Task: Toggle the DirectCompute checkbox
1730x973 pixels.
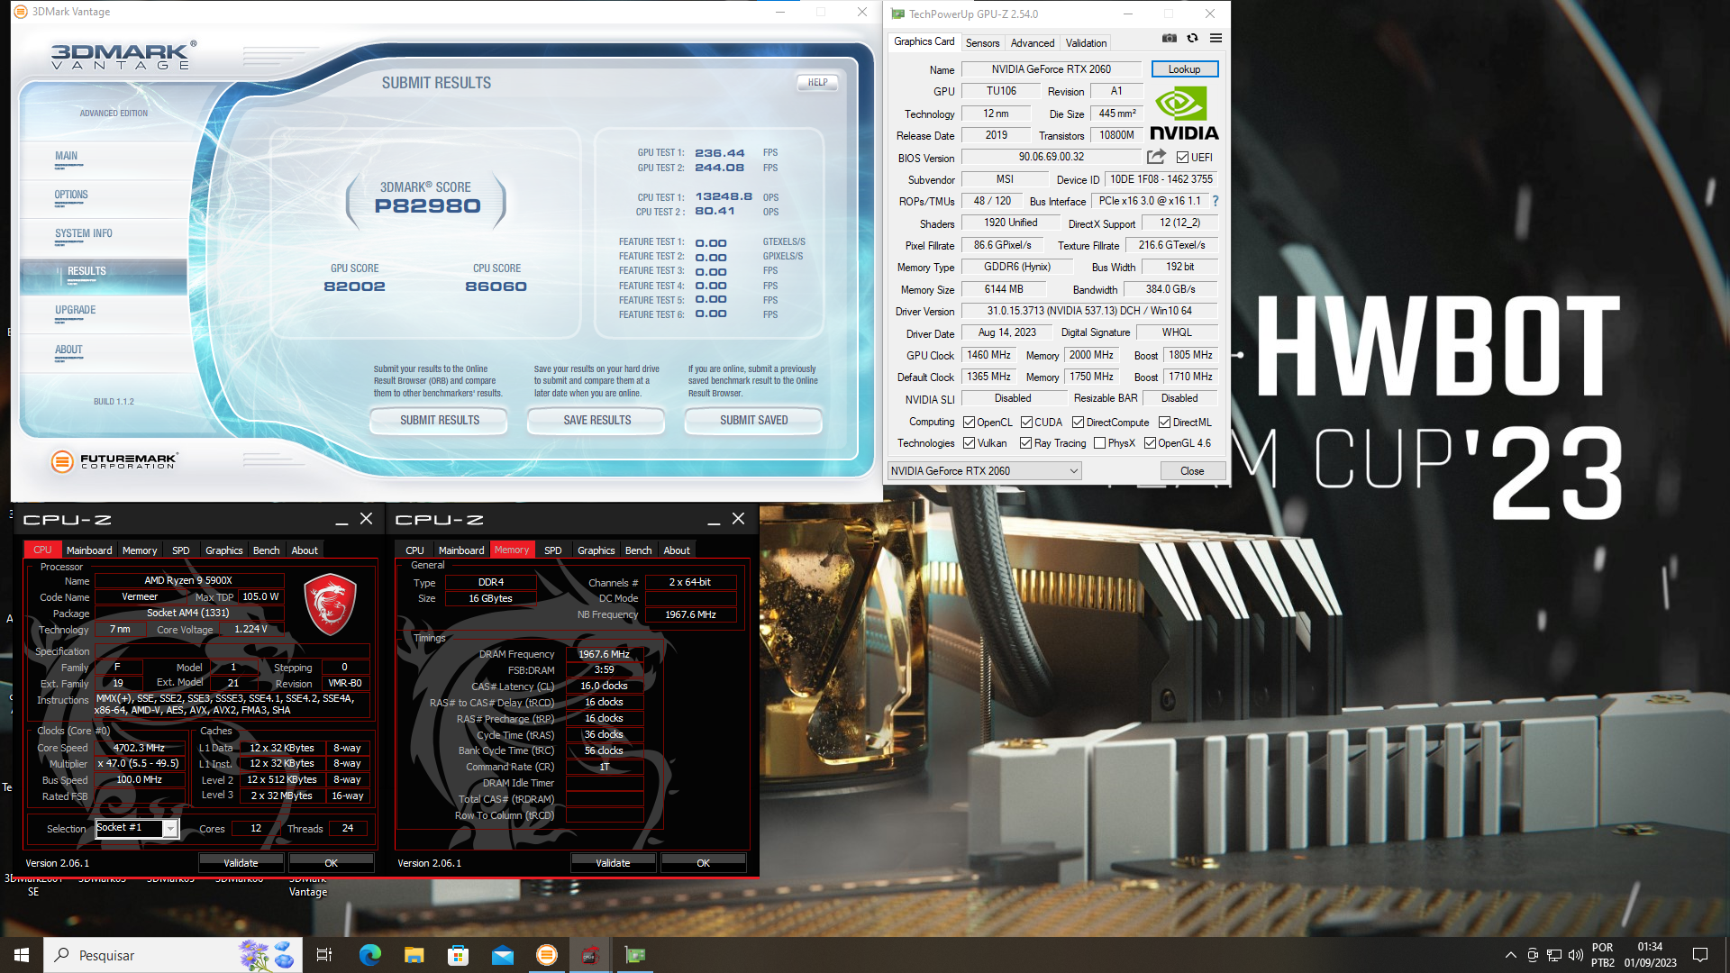Action: click(x=1078, y=423)
